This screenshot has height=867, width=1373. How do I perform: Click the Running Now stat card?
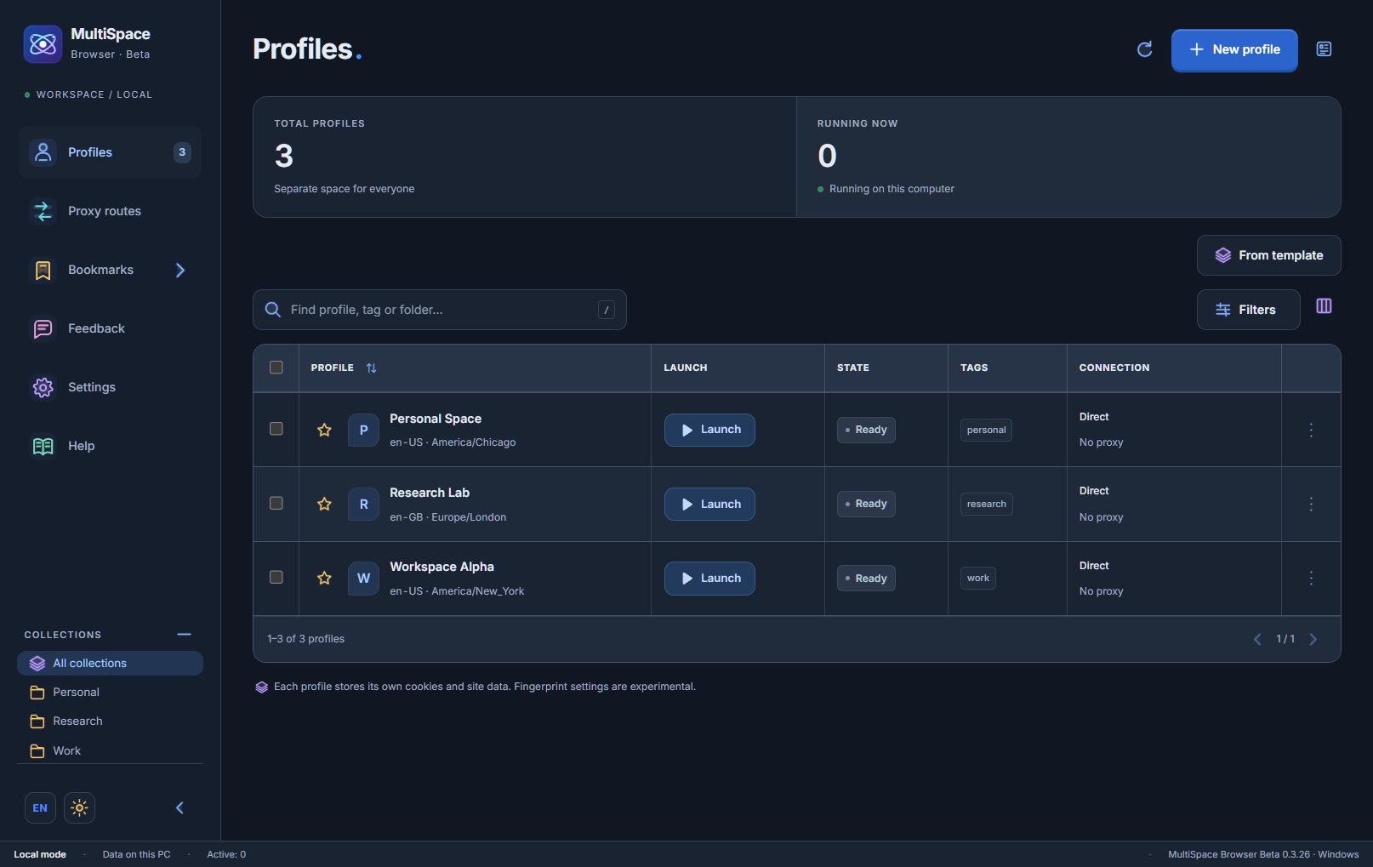point(1068,157)
